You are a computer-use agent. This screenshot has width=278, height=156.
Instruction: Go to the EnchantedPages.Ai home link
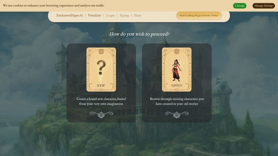pyautogui.click(x=69, y=15)
